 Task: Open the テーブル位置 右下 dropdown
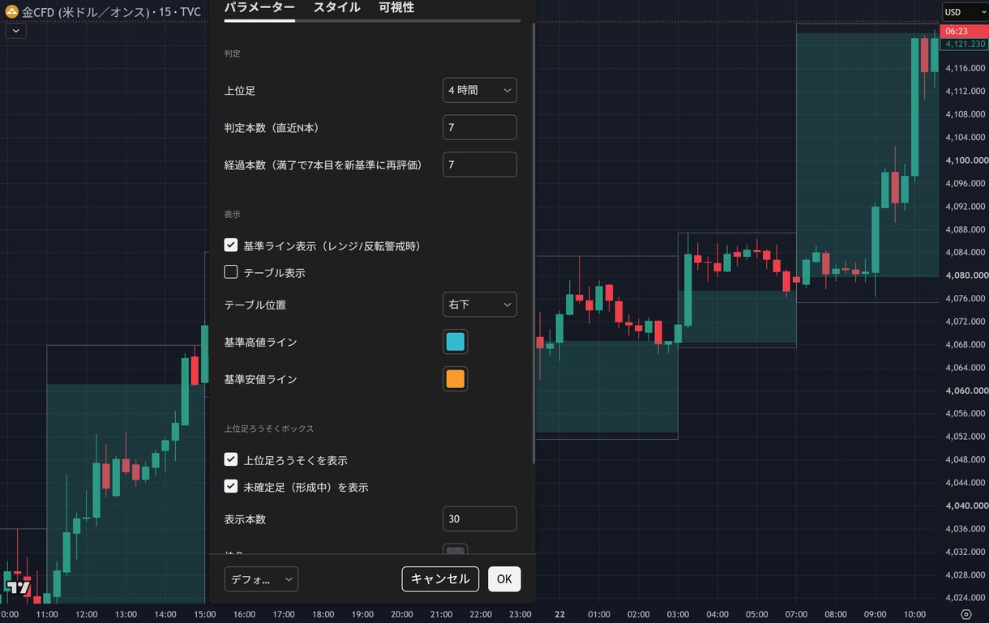point(480,305)
